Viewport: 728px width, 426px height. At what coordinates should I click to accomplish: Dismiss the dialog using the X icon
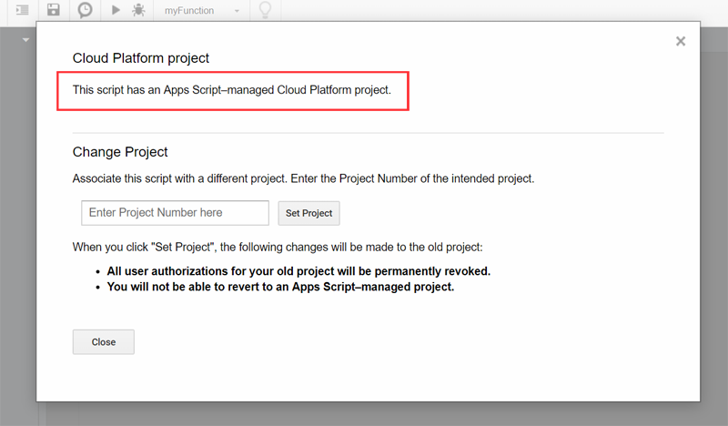tap(680, 41)
